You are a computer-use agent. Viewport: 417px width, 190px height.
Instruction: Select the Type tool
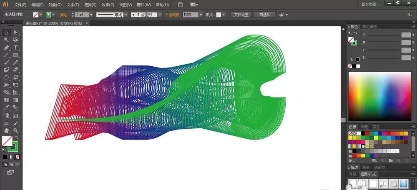[16, 47]
